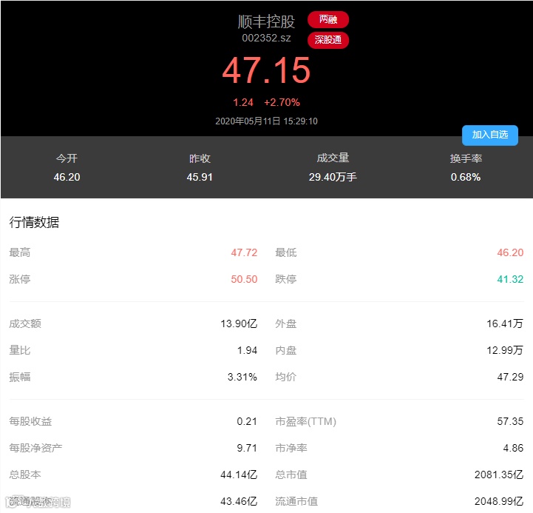Click the 量比 label
The height and width of the screenshot is (513, 533).
[x=20, y=350]
